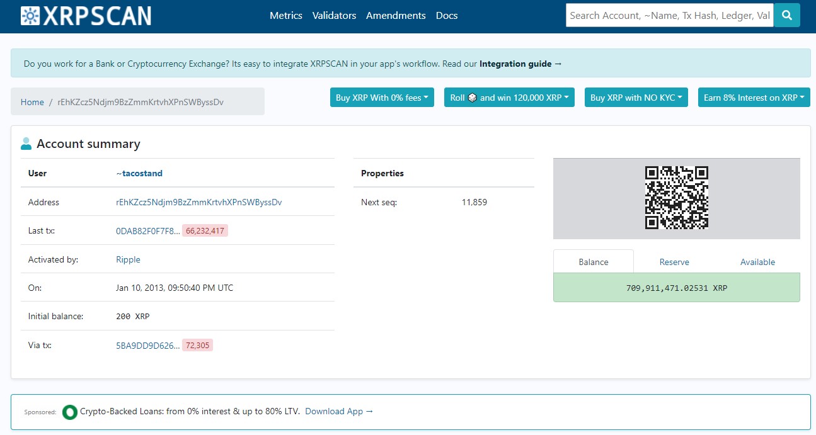Open the ~tacostand user link

click(x=139, y=173)
